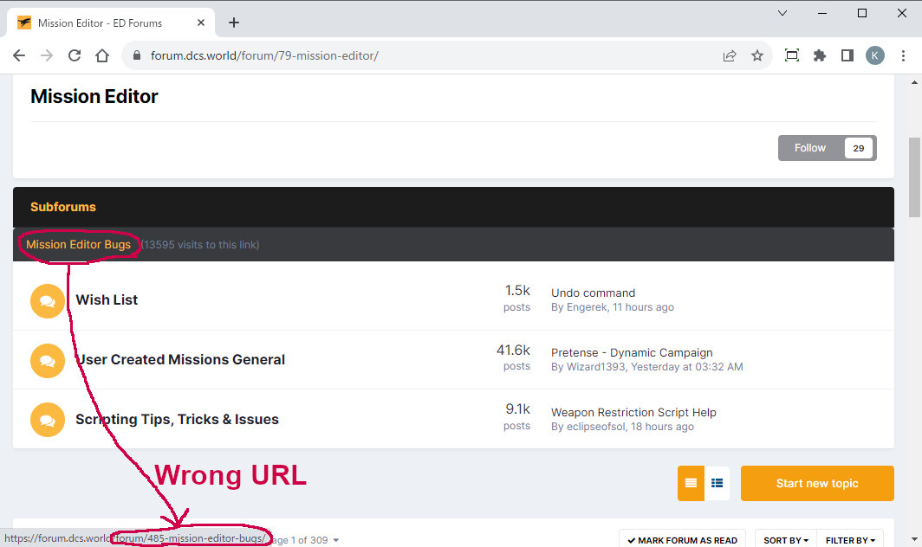Open a new browser tab
This screenshot has width=922, height=547.
click(x=234, y=23)
